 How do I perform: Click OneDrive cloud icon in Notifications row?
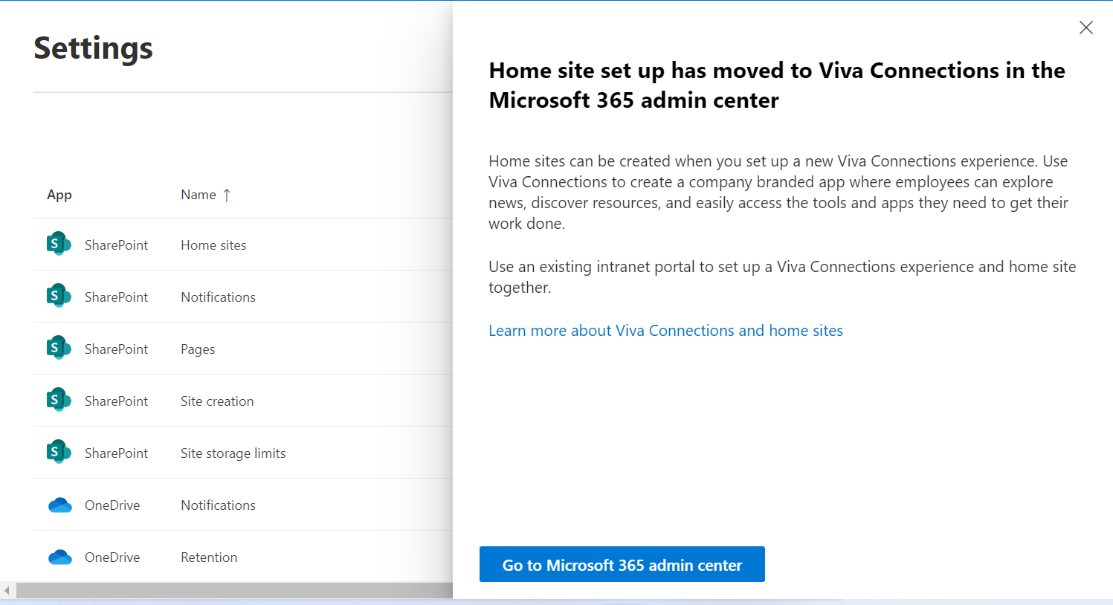point(59,505)
